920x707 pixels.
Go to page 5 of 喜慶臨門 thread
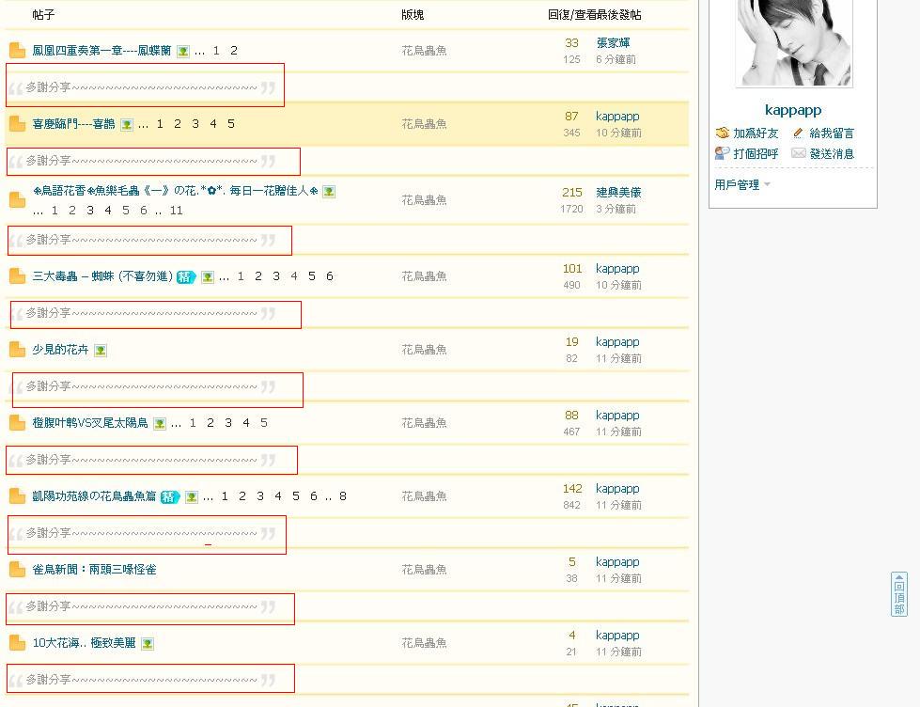pyautogui.click(x=231, y=124)
